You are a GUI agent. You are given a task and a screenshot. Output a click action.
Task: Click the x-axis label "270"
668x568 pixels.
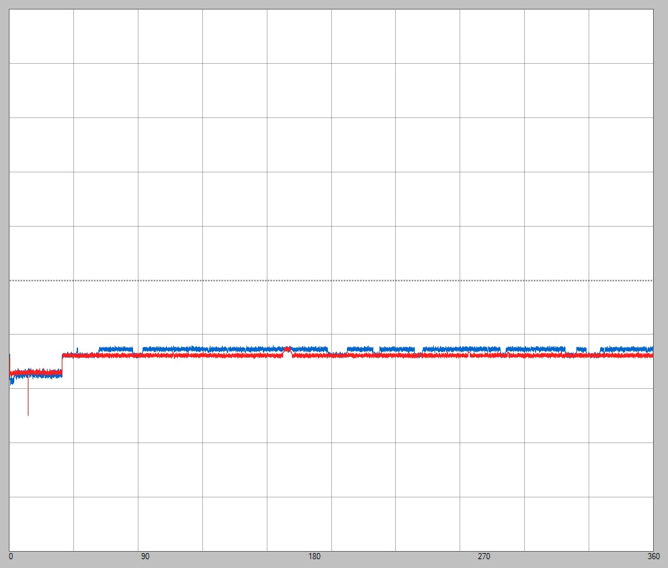pyautogui.click(x=484, y=556)
